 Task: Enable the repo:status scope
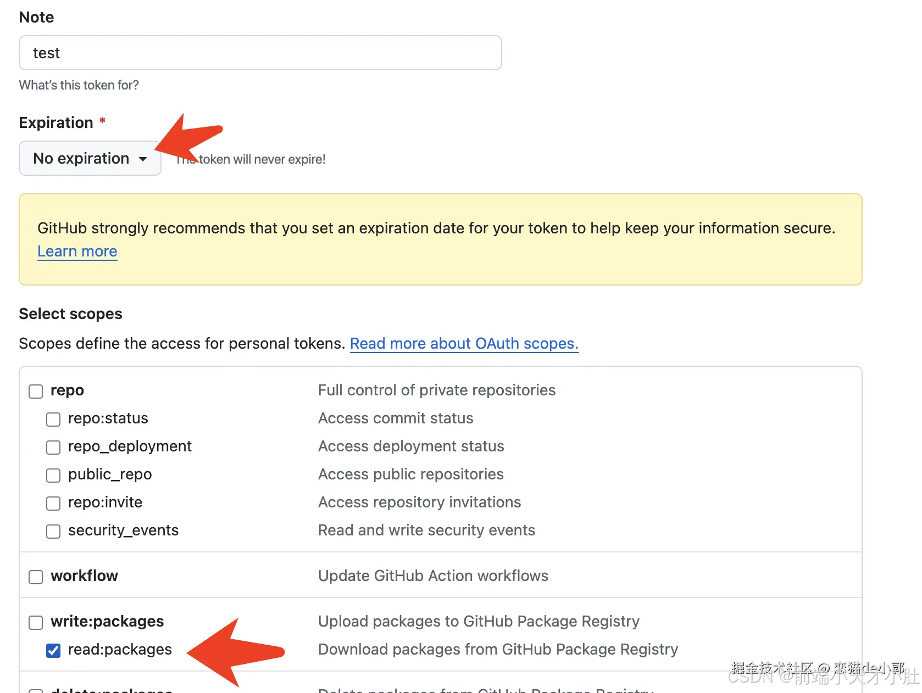tap(53, 419)
